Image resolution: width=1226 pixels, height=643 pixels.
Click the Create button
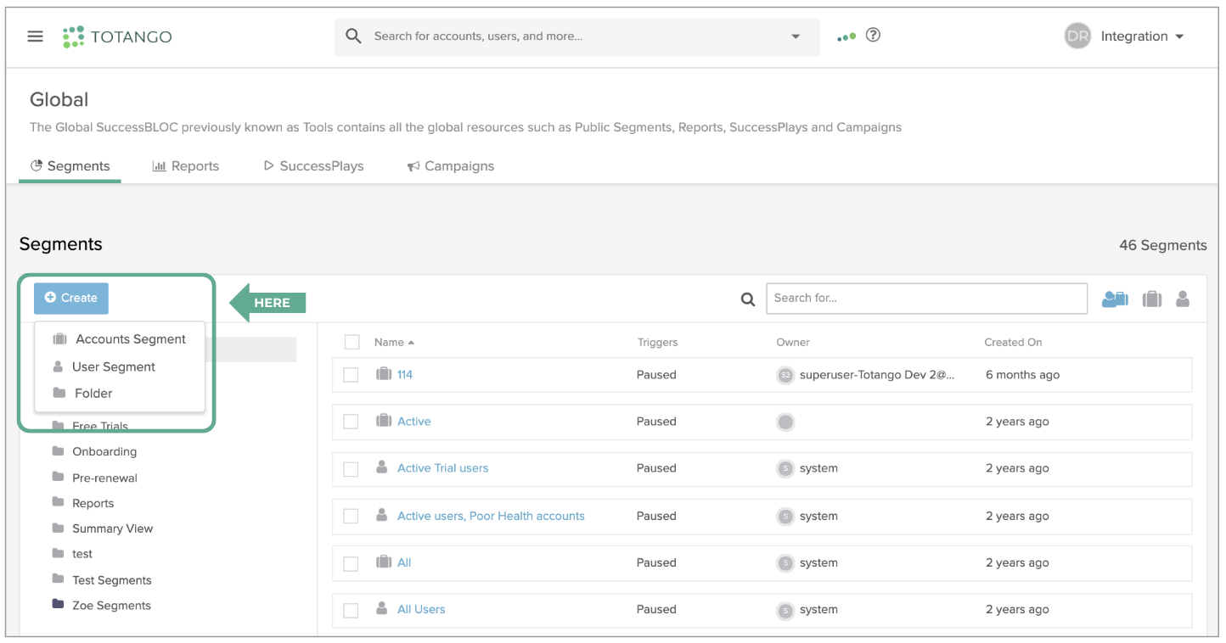click(71, 298)
